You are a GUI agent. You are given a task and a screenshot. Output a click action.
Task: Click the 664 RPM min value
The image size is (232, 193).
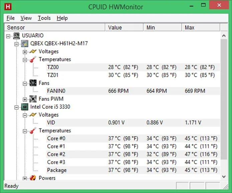coord(157,91)
